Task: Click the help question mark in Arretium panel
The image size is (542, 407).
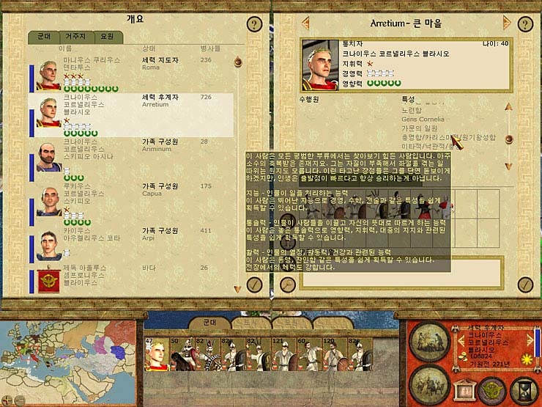Action: pyautogui.click(x=525, y=24)
